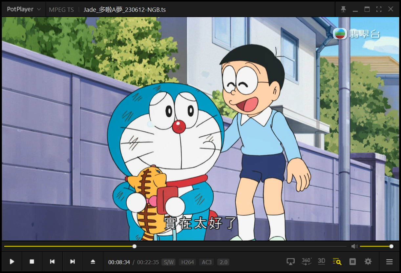Open the screen cast streaming icon

click(x=290, y=262)
